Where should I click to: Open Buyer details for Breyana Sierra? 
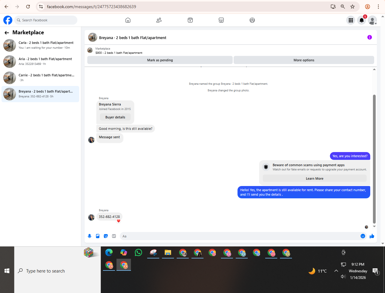(x=115, y=117)
